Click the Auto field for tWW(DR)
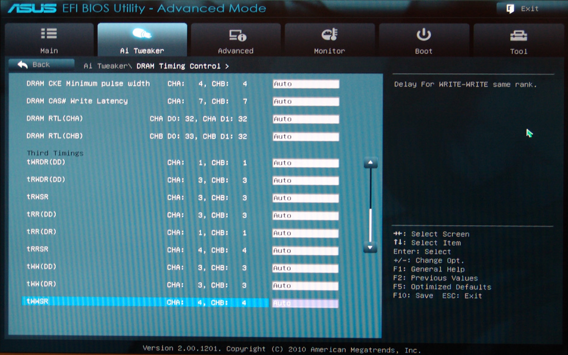The height and width of the screenshot is (355, 568). coord(306,286)
